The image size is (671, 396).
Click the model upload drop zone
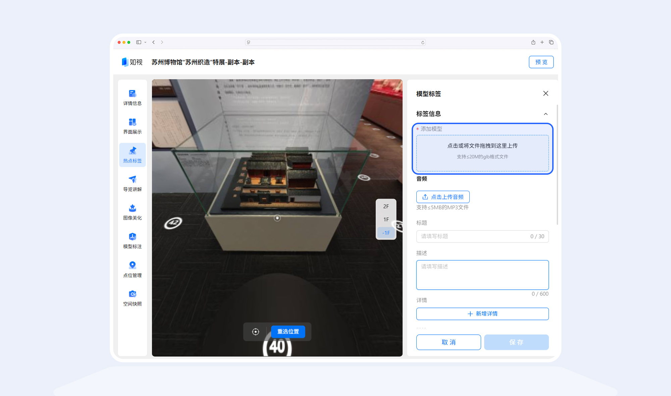[482, 153]
